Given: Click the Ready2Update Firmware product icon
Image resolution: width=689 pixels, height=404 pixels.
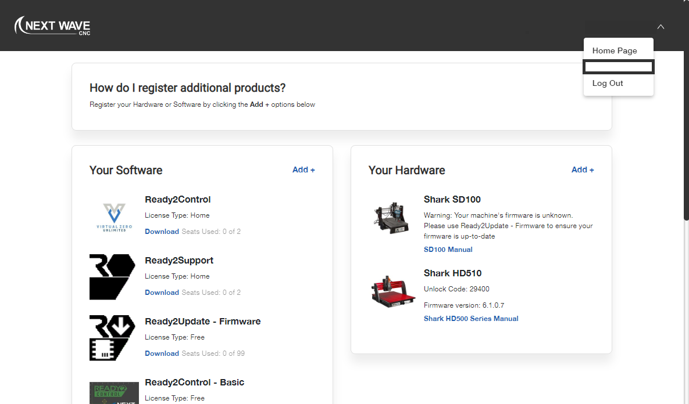Looking at the screenshot, I should [112, 338].
